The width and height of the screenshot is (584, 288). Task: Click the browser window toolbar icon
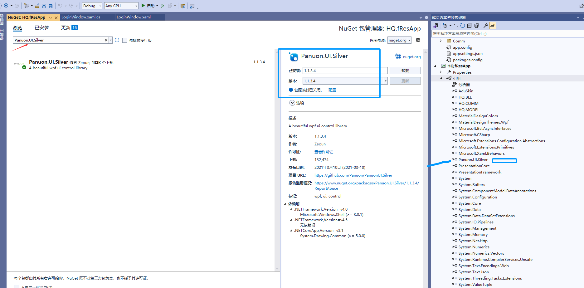192,6
